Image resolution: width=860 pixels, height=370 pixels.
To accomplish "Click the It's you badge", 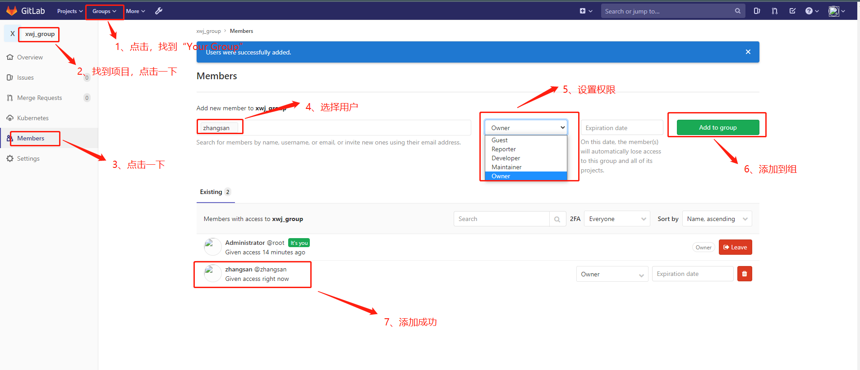I will pos(299,243).
